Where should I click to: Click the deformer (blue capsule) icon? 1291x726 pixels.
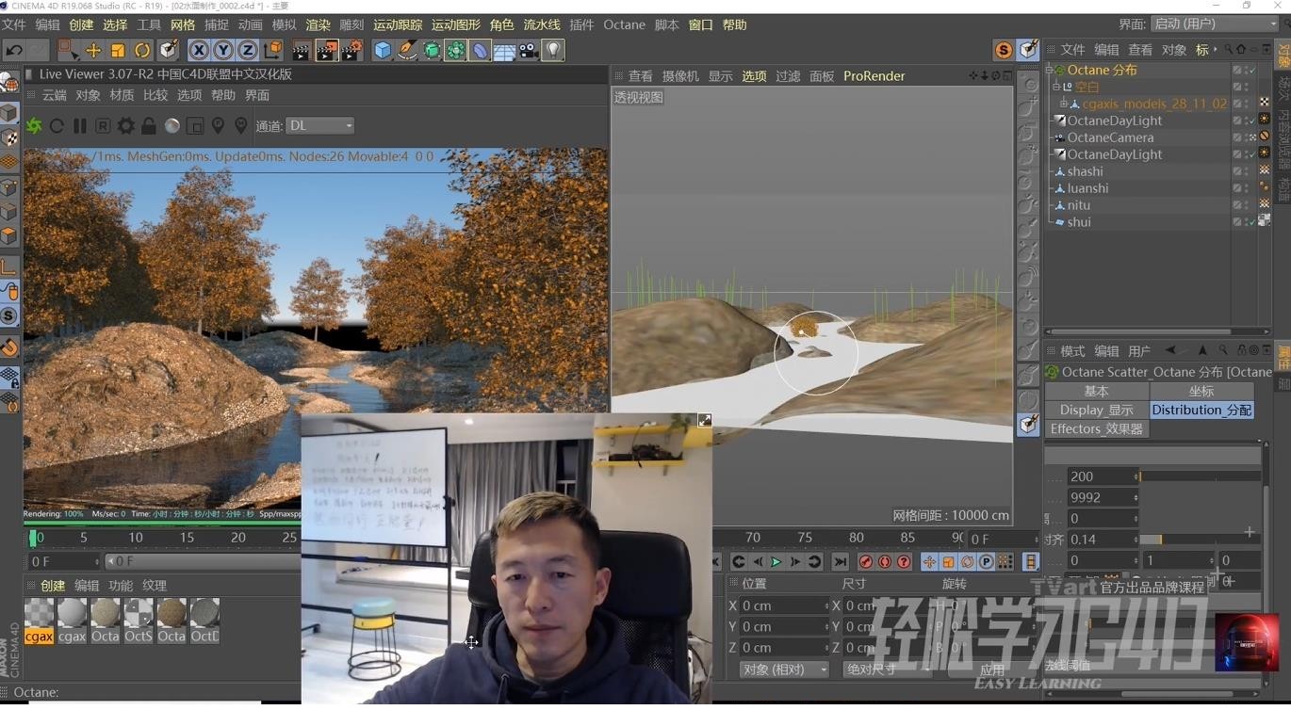tap(480, 50)
